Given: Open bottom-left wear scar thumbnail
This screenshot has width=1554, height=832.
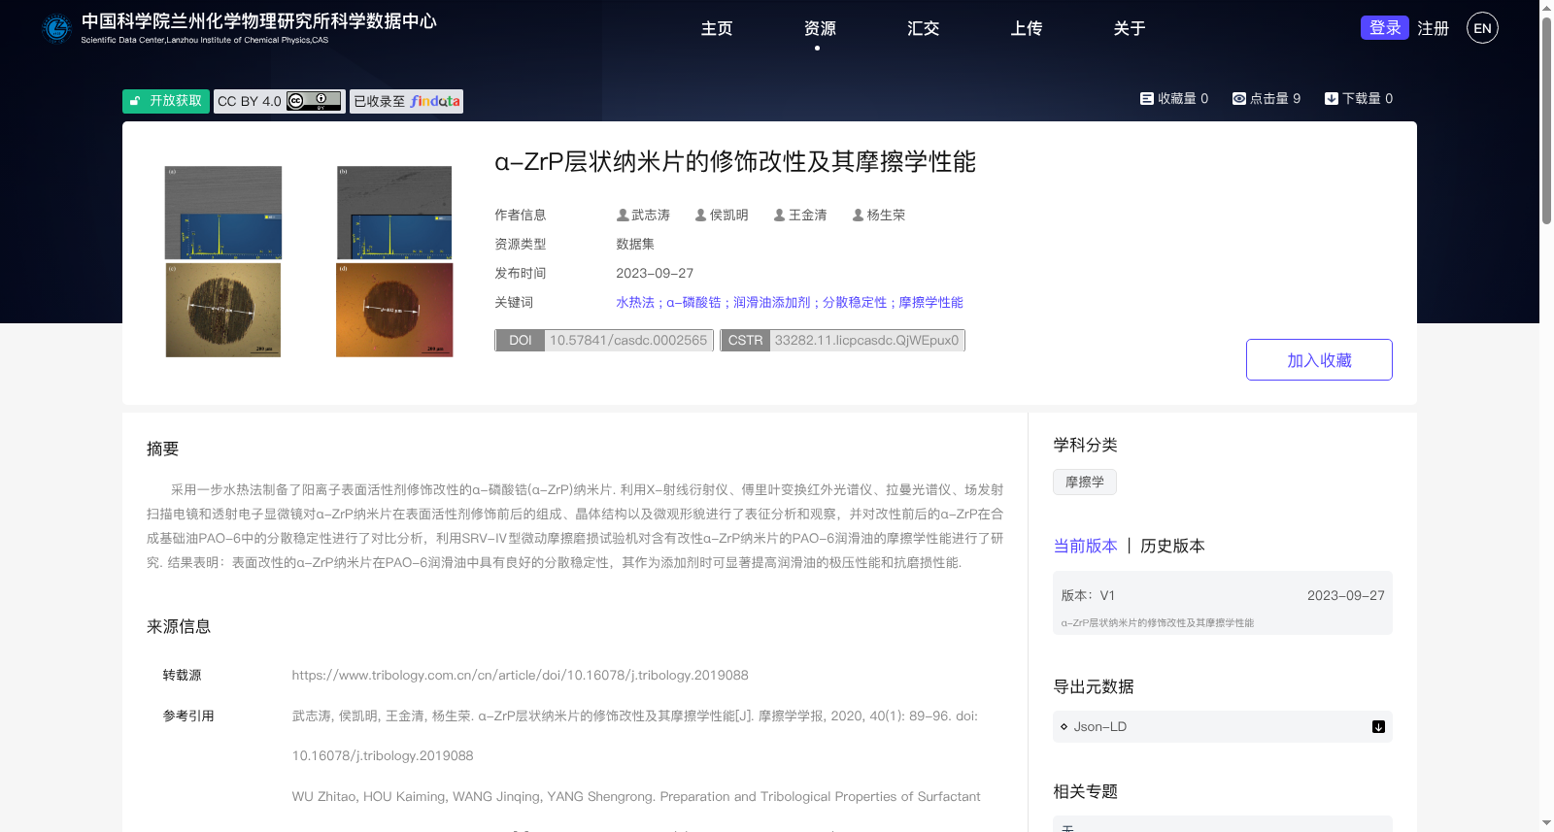Looking at the screenshot, I should click(x=223, y=310).
